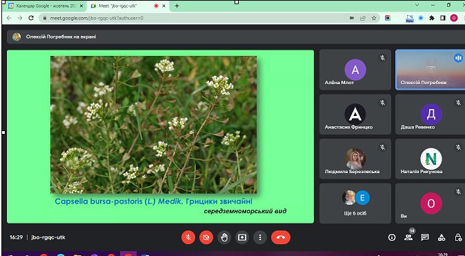Close the Meet browser tab

(x=164, y=6)
